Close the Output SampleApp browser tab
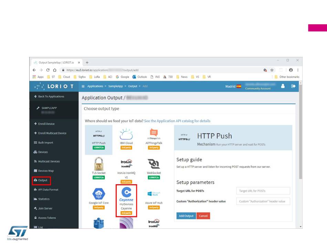 [79, 62]
